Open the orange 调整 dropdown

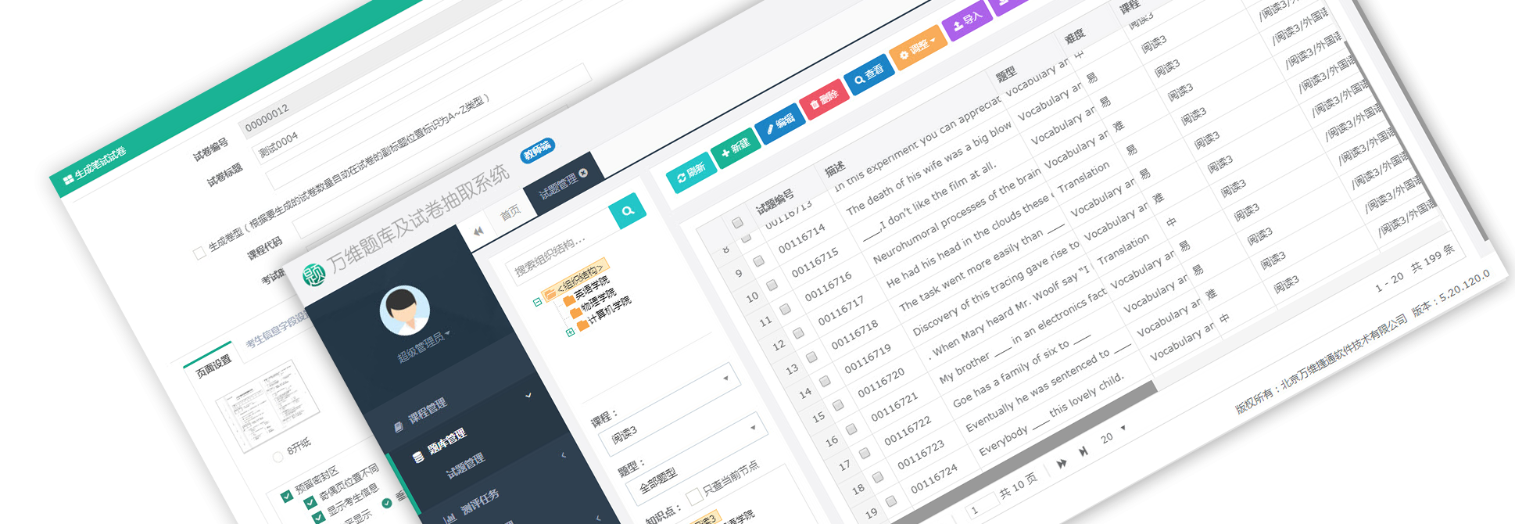pyautogui.click(x=918, y=48)
